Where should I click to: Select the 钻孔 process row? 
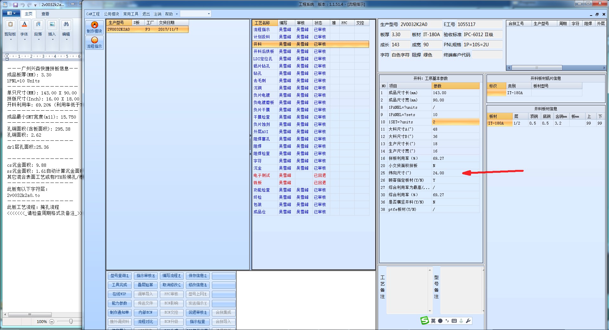click(x=311, y=74)
